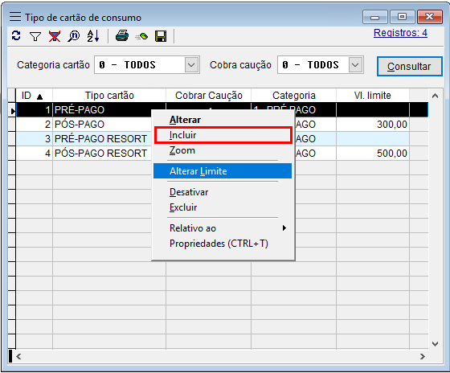Clear filter with red X funnel icon
Viewport: 450px width, 373px height.
click(55, 36)
